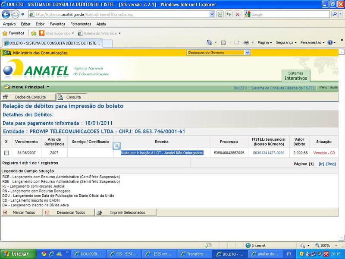The width and height of the screenshot is (345, 259).
Task: Click the page scrollbar up arrow
Action: pyautogui.click(x=341, y=52)
